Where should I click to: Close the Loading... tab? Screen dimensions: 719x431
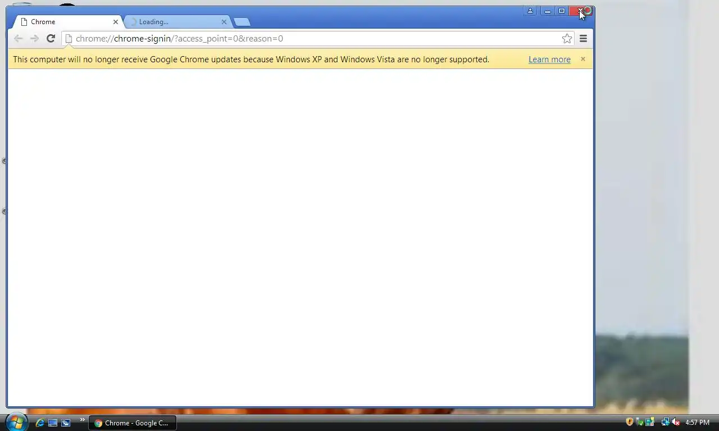[224, 22]
